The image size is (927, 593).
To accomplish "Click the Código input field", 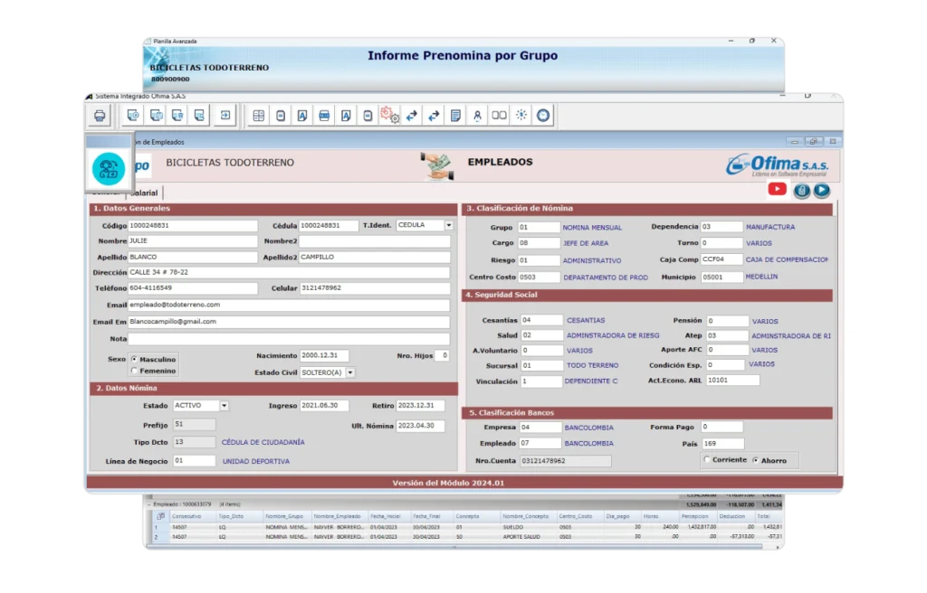I will pos(193,226).
